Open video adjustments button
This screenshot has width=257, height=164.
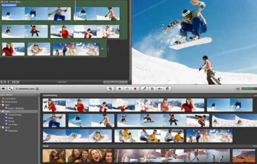tap(167, 88)
